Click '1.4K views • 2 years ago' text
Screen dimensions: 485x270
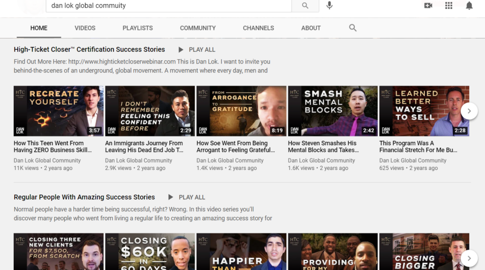click(x=226, y=168)
